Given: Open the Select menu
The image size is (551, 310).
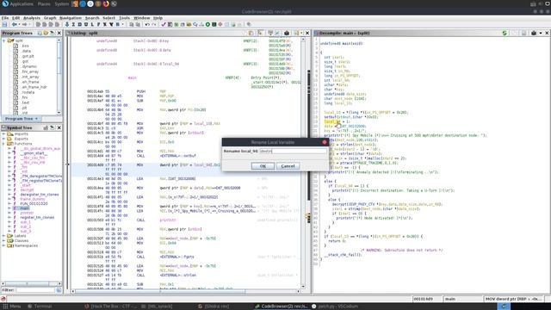Looking at the screenshot, I should 109,18.
